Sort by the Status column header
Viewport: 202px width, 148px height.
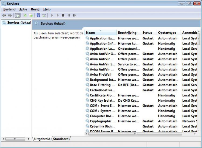click(x=149, y=33)
